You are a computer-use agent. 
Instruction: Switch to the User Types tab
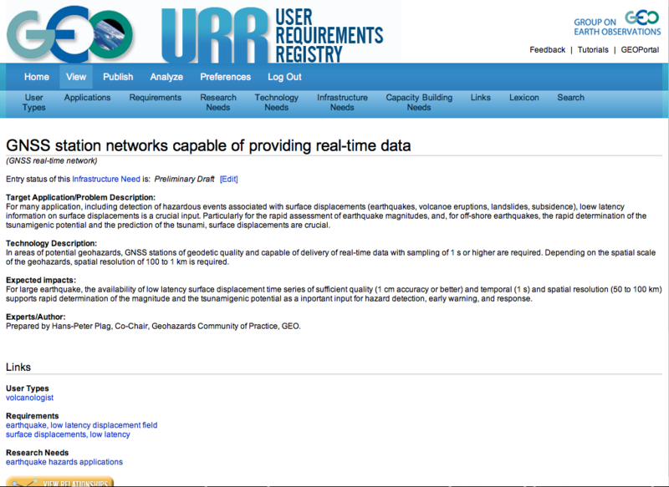[x=34, y=102]
